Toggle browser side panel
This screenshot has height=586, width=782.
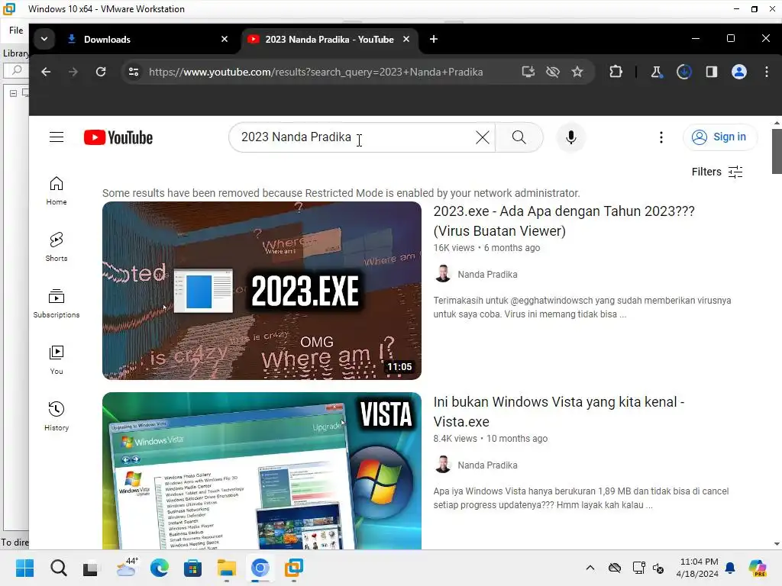click(712, 72)
